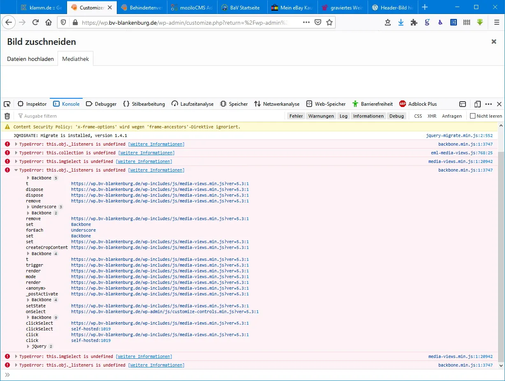This screenshot has width=505, height=381.
Task: Expand the this.collection is undefined error
Action: click(16, 153)
